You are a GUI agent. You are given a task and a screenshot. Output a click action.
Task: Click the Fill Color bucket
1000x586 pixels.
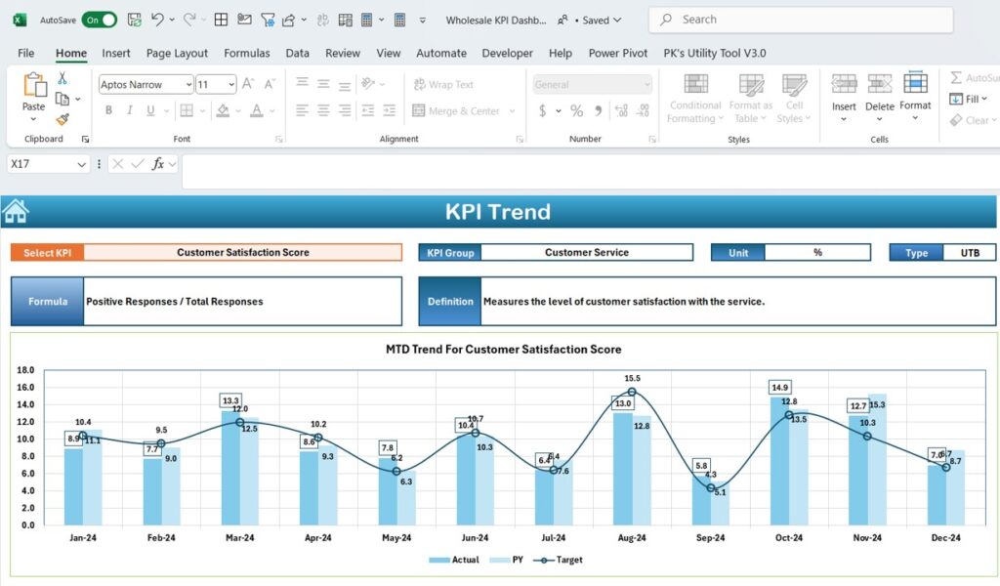pos(223,110)
